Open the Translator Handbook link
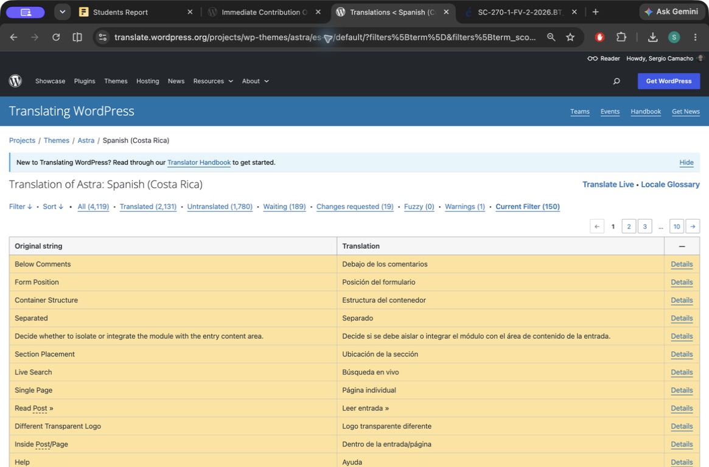Viewport: 709px width, 467px height. (199, 162)
